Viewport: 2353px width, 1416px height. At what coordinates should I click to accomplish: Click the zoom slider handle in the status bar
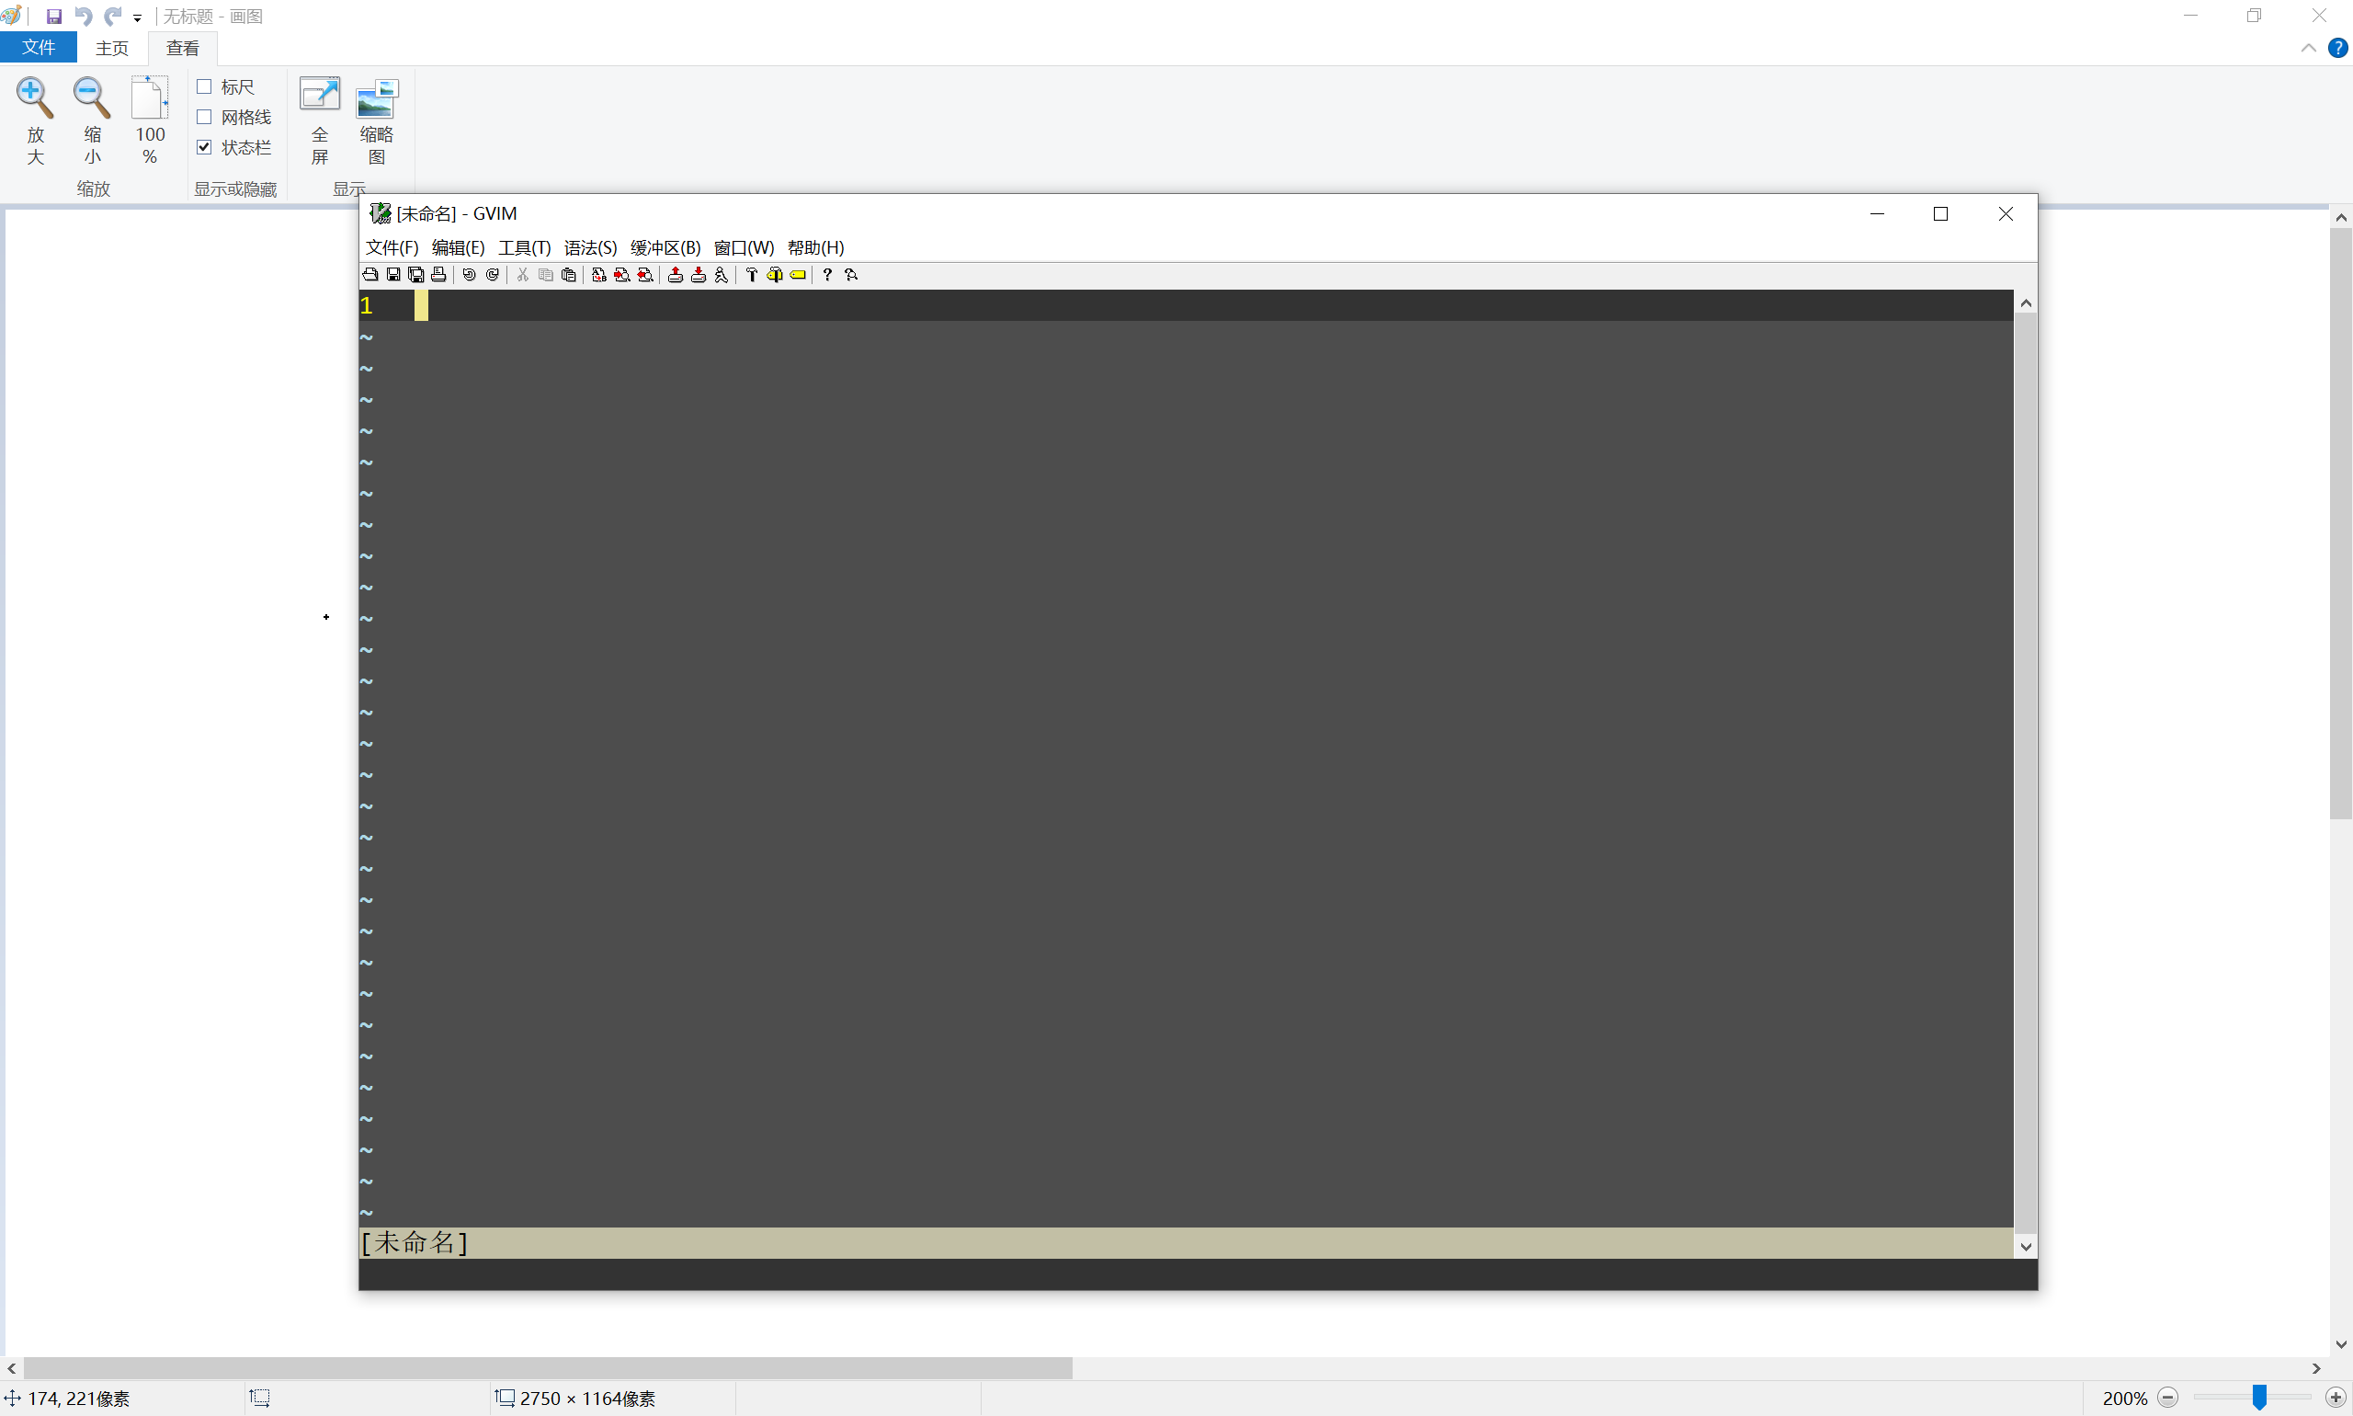[2258, 1398]
